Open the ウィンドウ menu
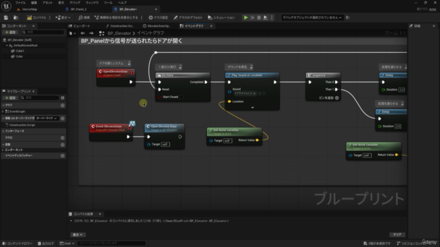 (92, 3)
